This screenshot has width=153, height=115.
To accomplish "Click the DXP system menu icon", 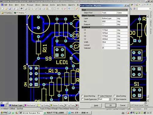I will click(4, 5).
